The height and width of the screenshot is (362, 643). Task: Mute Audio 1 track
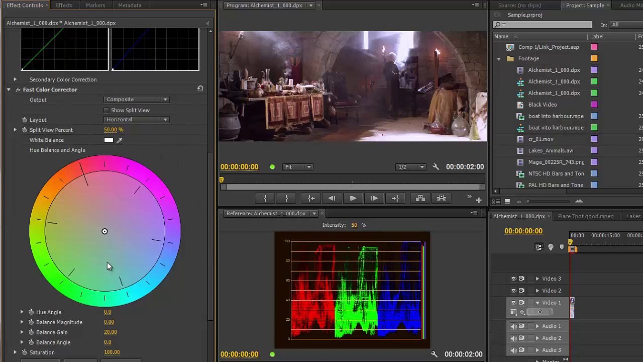coord(513,326)
